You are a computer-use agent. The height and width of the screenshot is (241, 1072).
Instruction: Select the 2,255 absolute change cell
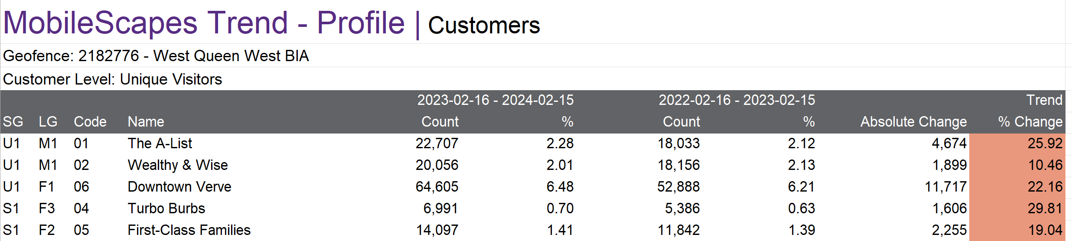click(x=949, y=230)
